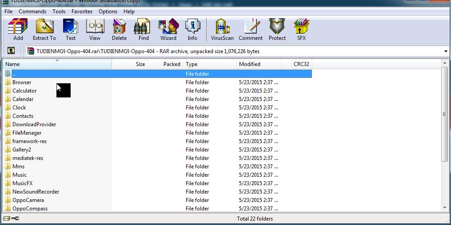
Task: Select the Browser folder icon
Action: click(x=8, y=82)
